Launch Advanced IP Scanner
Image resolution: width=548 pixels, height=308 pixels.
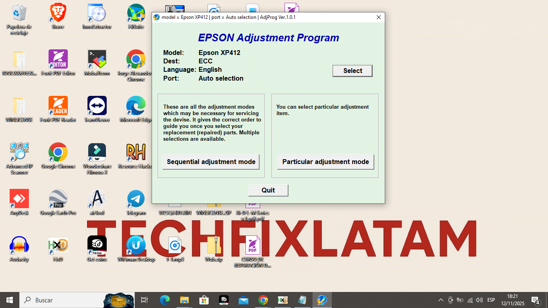pyautogui.click(x=19, y=152)
